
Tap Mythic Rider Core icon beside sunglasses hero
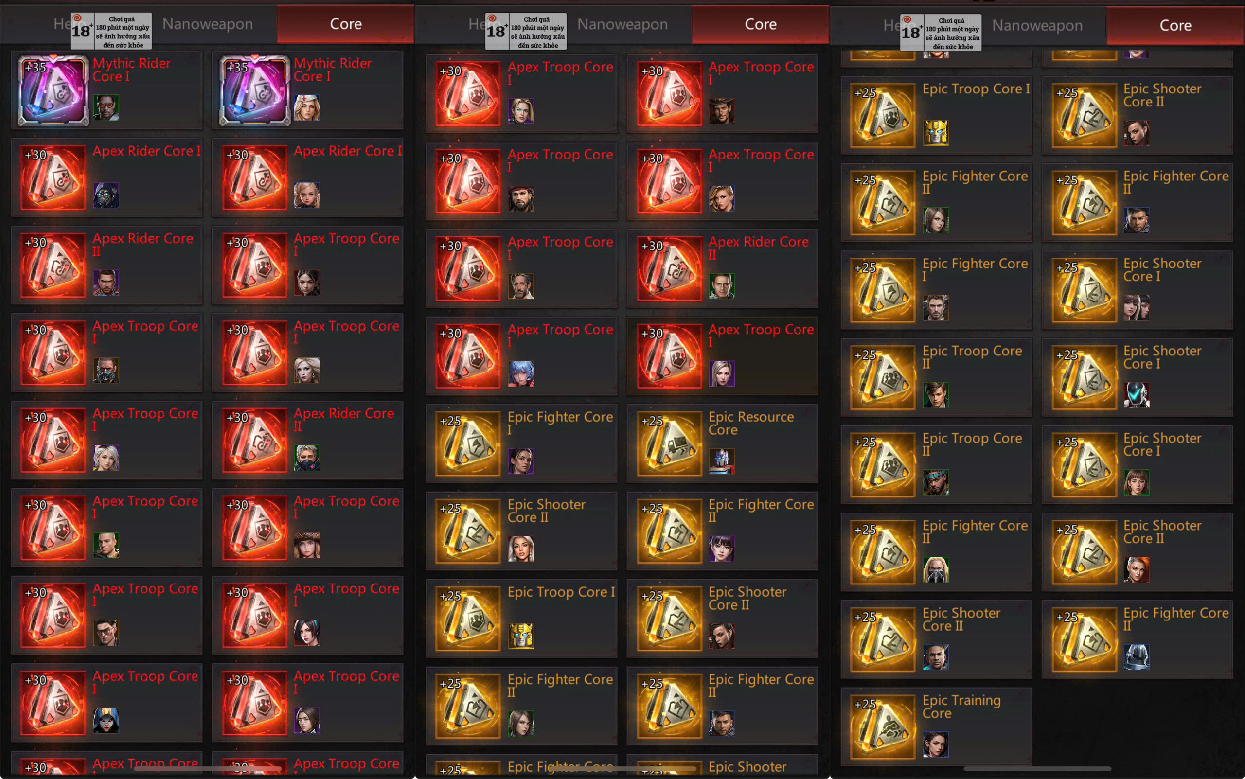pyautogui.click(x=53, y=90)
